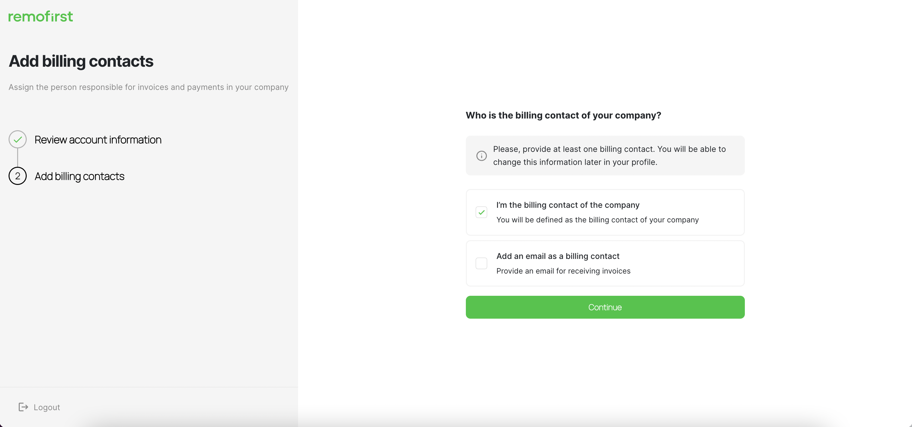Viewport: 912px width, 427px height.
Task: Click the green checkmark step circle
Action: 18,139
